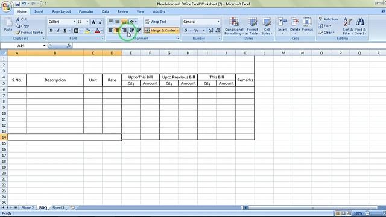Apply dollar accounting number format
This screenshot has width=386, height=217.
click(x=186, y=30)
